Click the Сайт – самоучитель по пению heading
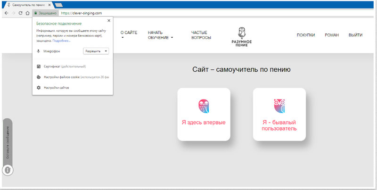377x190 pixels. point(241,69)
